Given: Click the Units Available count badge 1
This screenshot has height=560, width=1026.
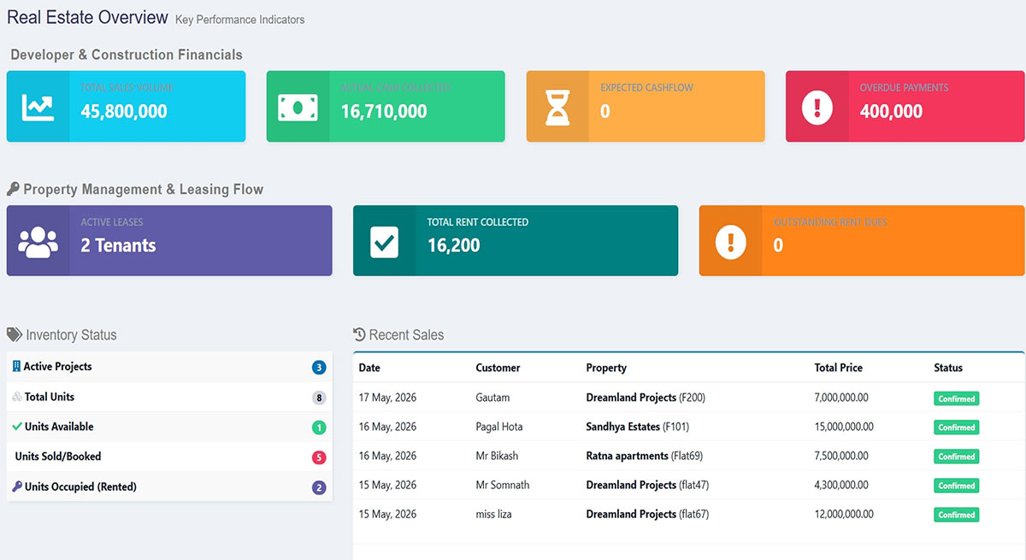Looking at the screenshot, I should (x=319, y=427).
